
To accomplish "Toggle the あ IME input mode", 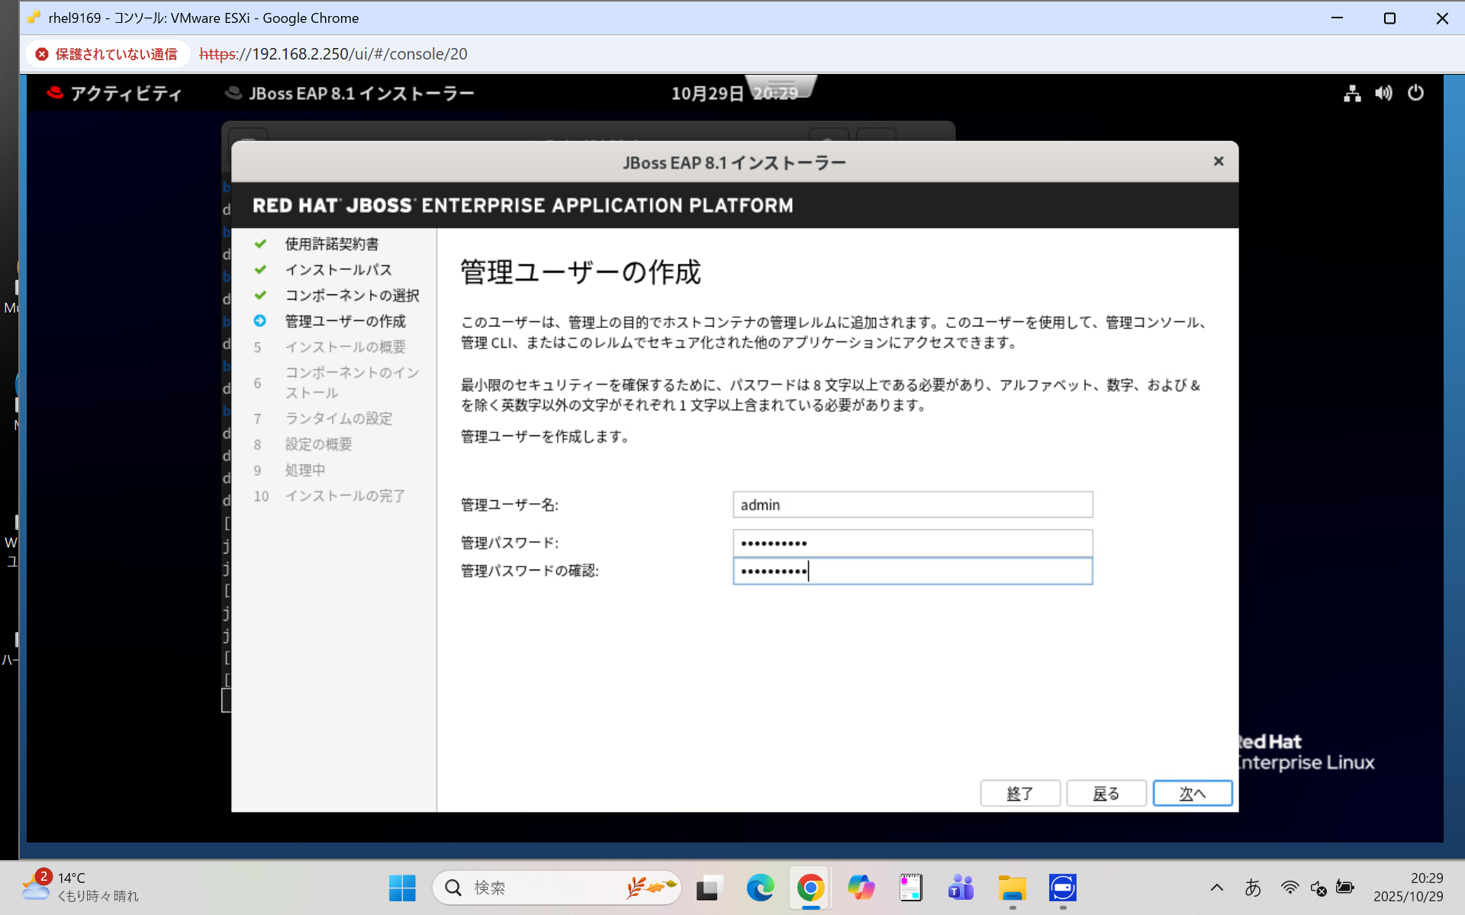I will [x=1254, y=887].
